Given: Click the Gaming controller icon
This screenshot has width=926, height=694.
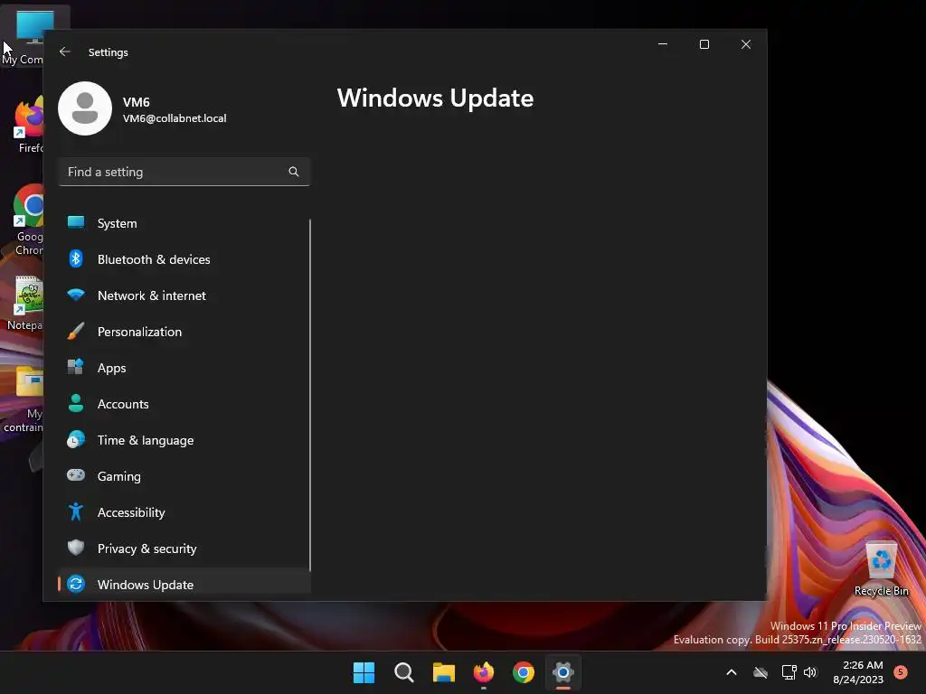Looking at the screenshot, I should coord(76,475).
